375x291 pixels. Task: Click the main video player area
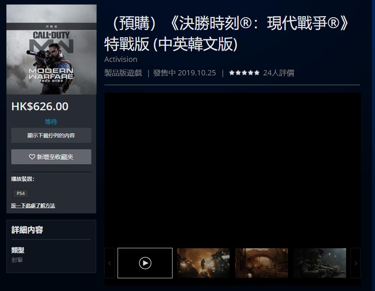point(233,170)
